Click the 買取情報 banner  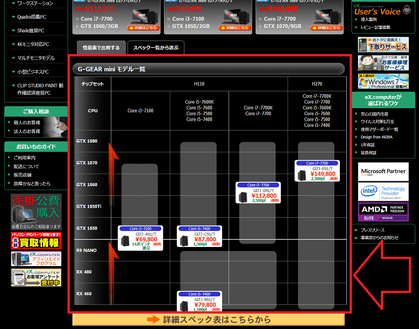[x=36, y=240]
